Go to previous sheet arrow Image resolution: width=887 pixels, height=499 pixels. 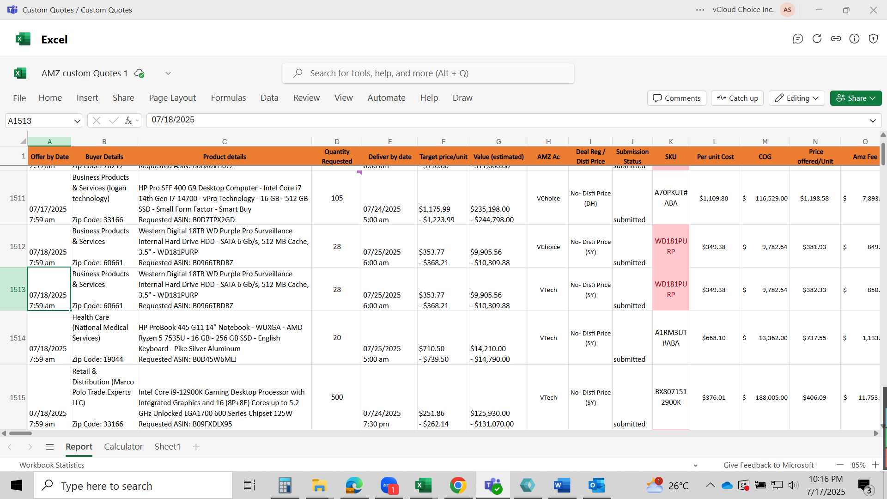10,447
